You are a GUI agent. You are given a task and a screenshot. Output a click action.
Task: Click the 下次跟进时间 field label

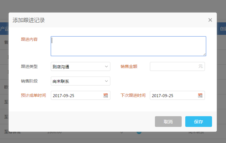(133, 95)
